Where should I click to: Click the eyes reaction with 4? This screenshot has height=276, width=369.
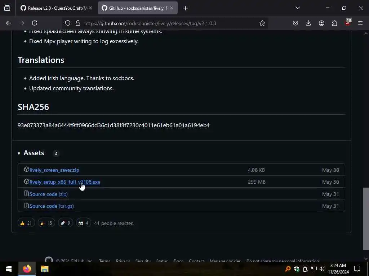point(83,223)
